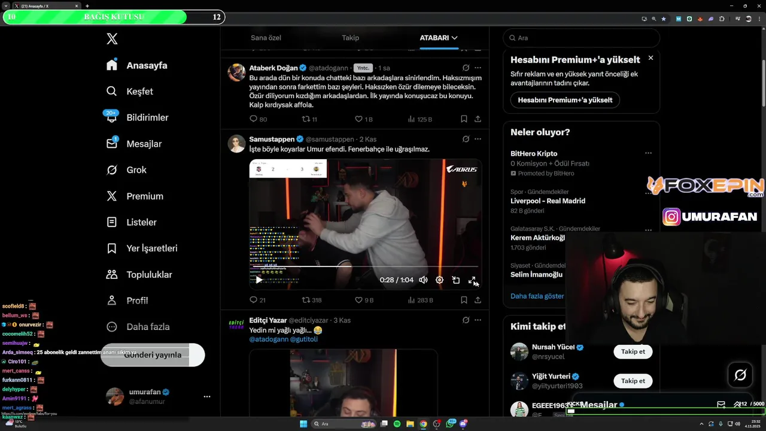
Task: Go to Anasayfa home
Action: (x=136, y=65)
